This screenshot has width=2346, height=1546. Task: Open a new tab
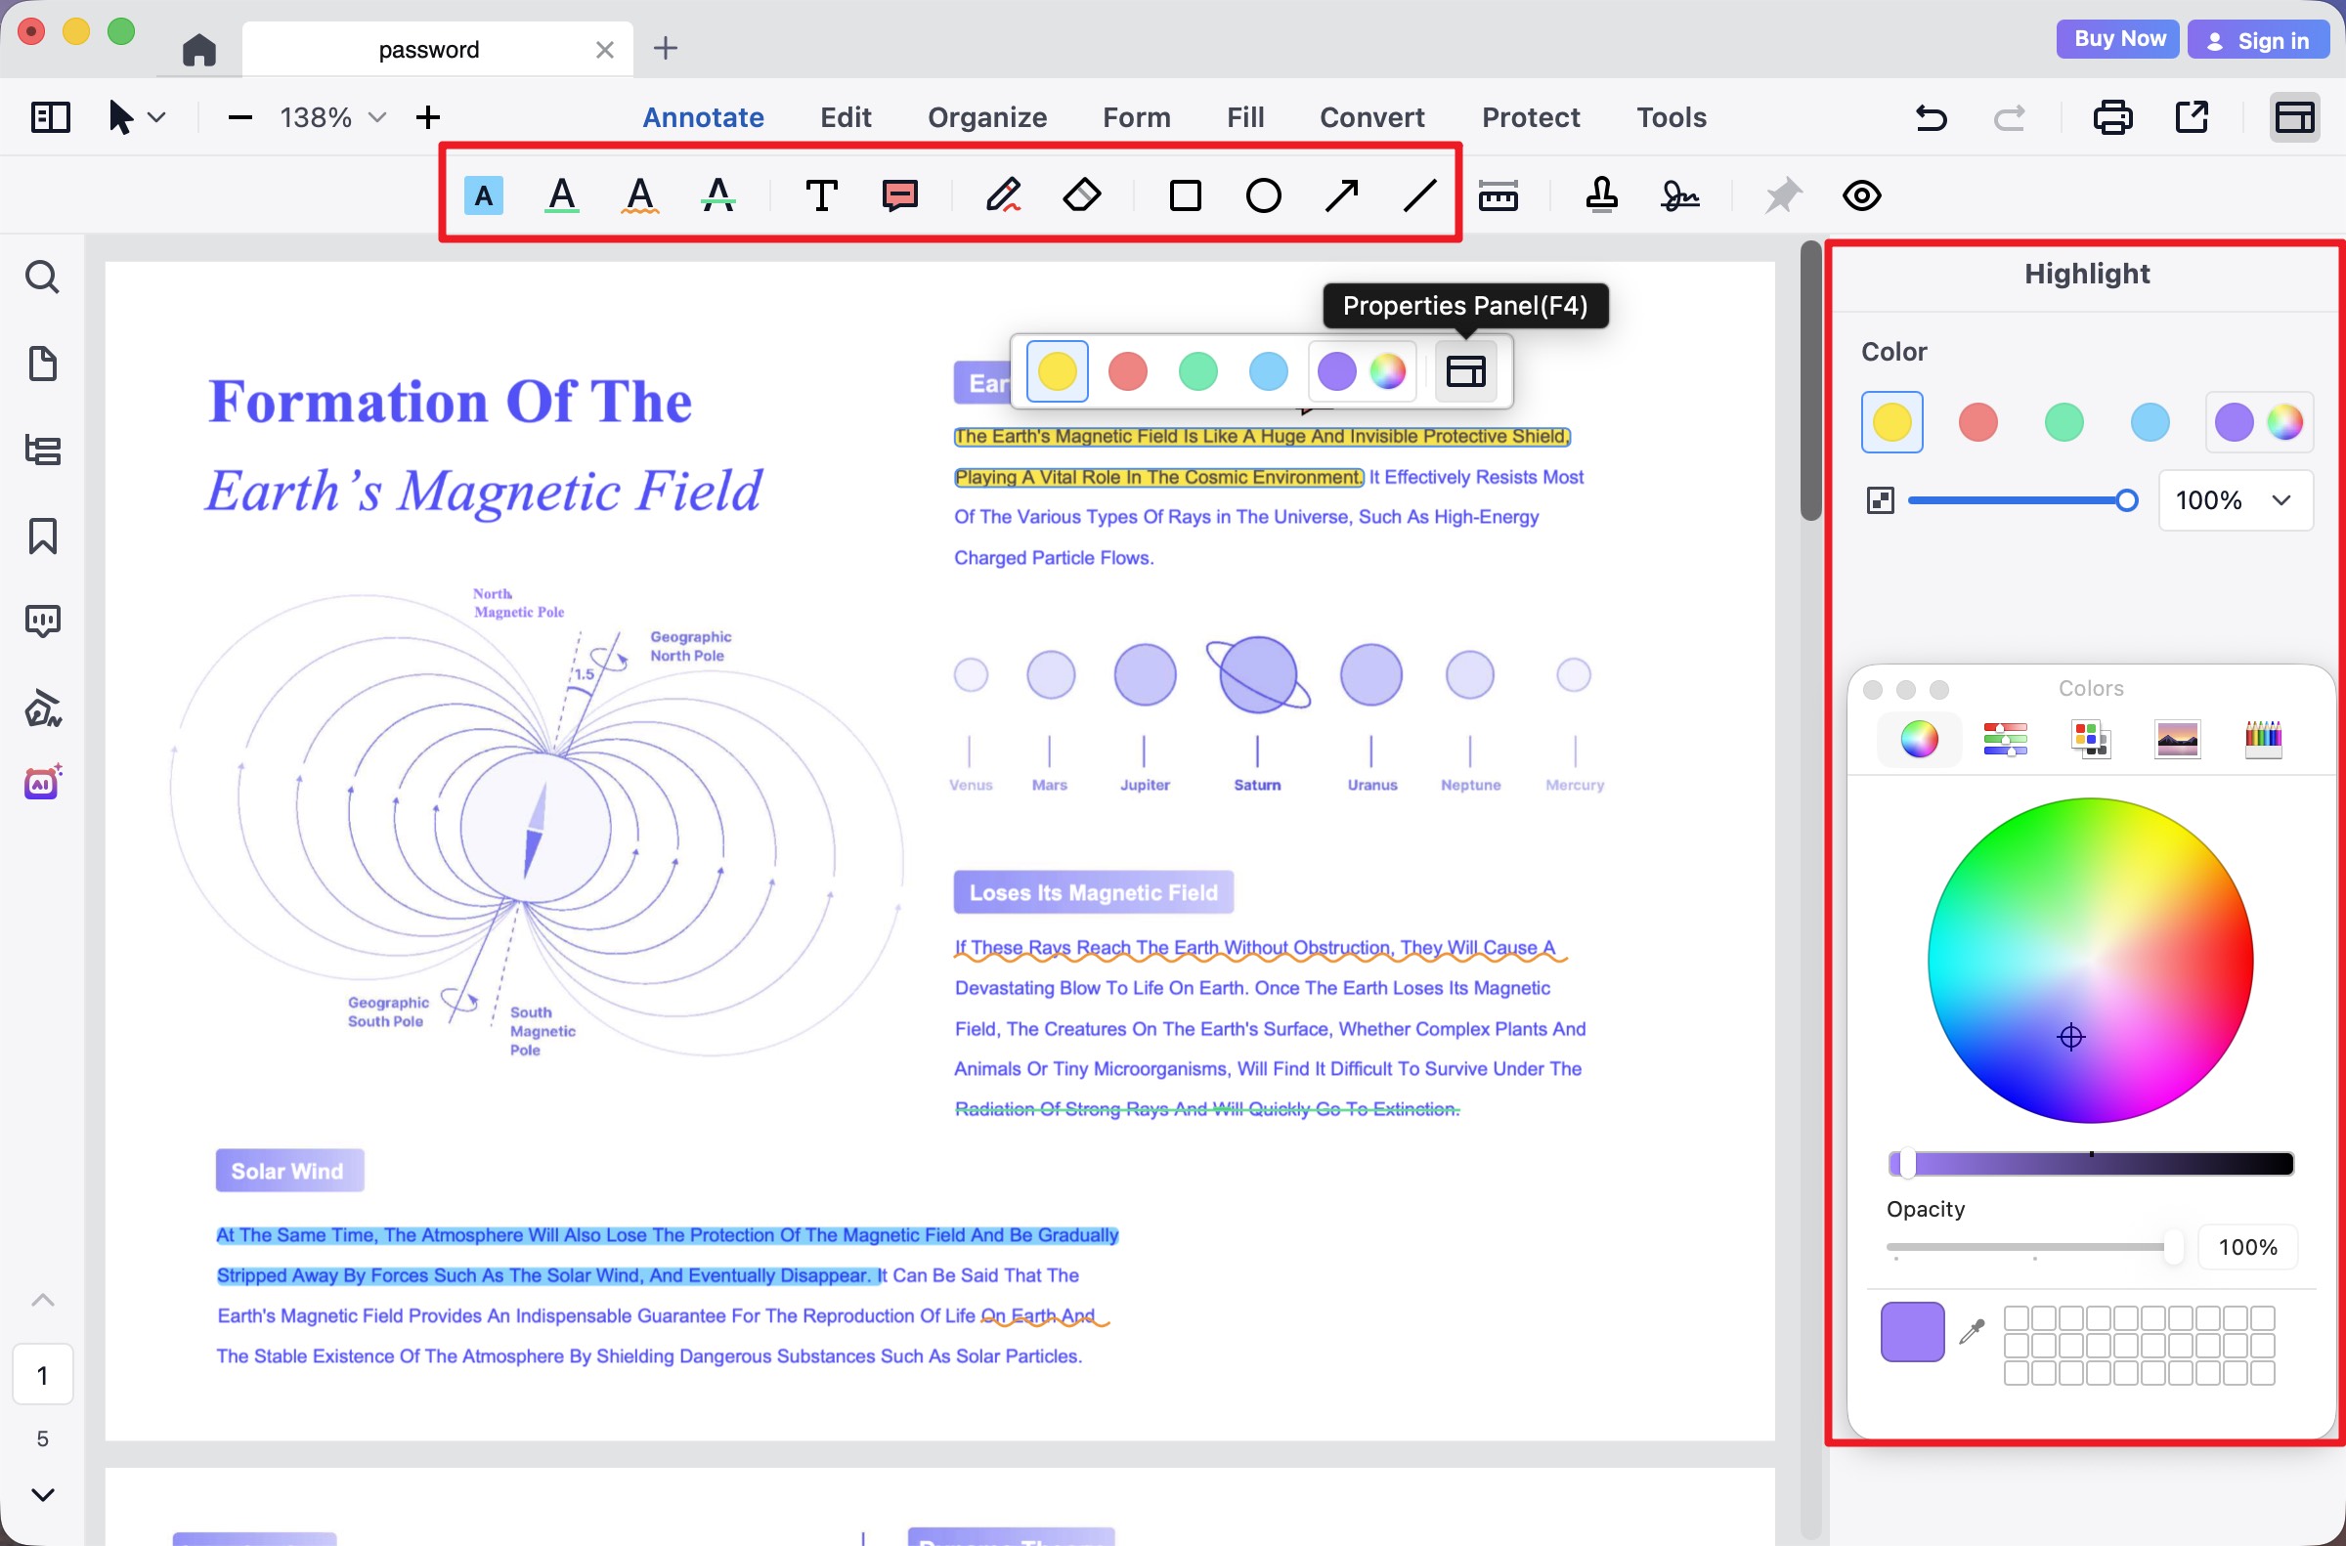click(x=666, y=48)
